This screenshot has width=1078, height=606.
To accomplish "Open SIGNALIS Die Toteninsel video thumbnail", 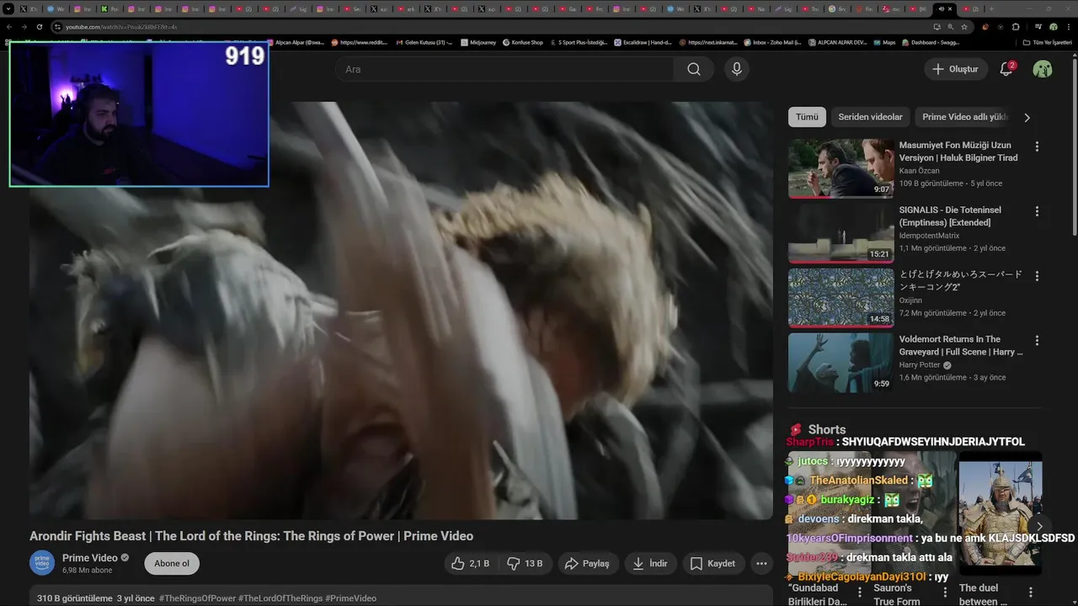I will pyautogui.click(x=841, y=233).
